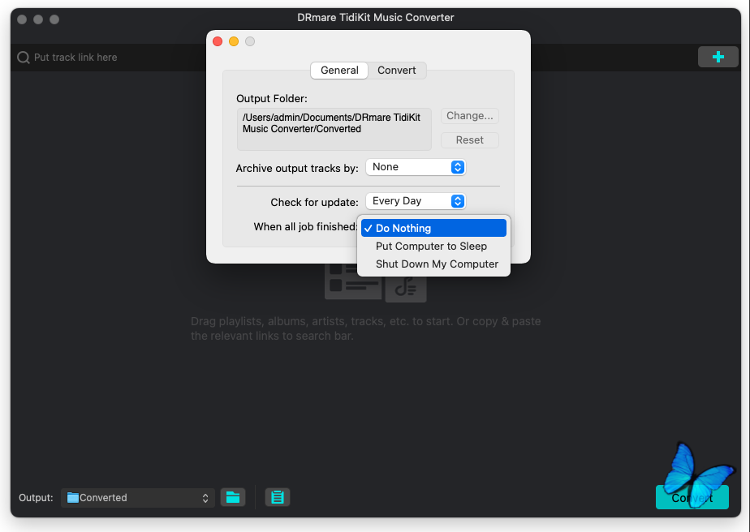Screen dimensions: 750x532
Task: Open the output folder icon button
Action: tap(233, 497)
